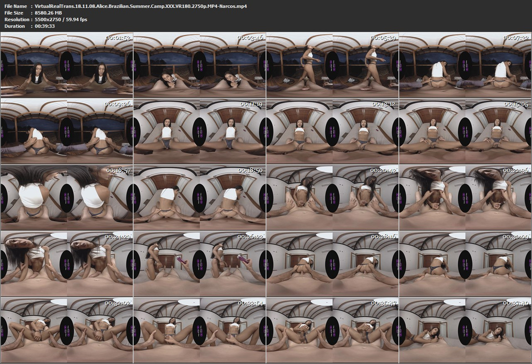Screen dimensions: 532x364
Task: Pick the thumbnail marked 00:05:39
Action: (332, 65)
